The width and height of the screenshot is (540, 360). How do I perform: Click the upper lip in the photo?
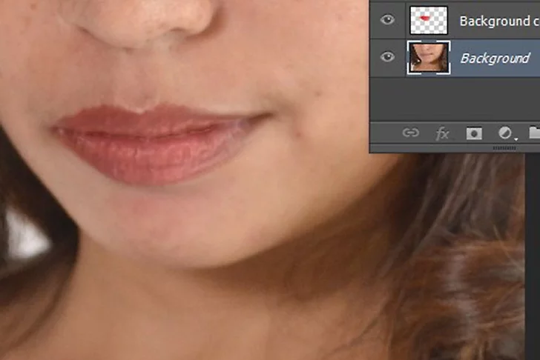(148, 120)
